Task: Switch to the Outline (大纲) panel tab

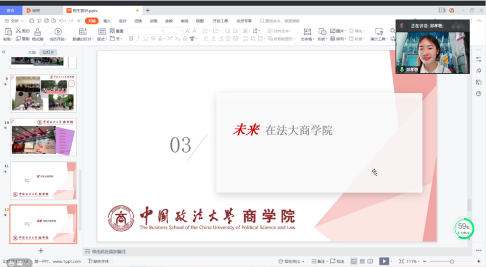Action: [x=32, y=52]
